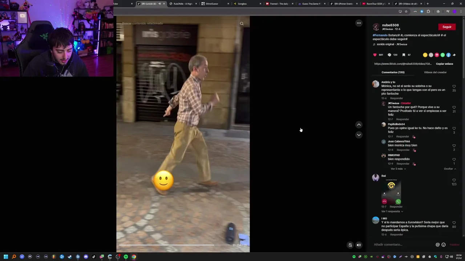Screen dimensions: 465x261
Task: Switch to Comentarios (130) tab
Action: tap(393, 72)
